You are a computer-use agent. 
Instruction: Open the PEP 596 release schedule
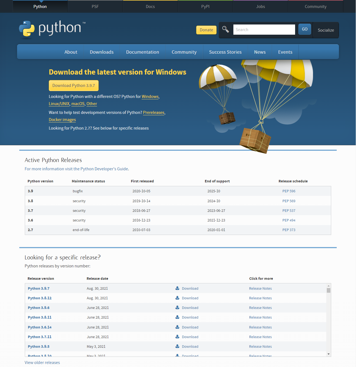(289, 191)
